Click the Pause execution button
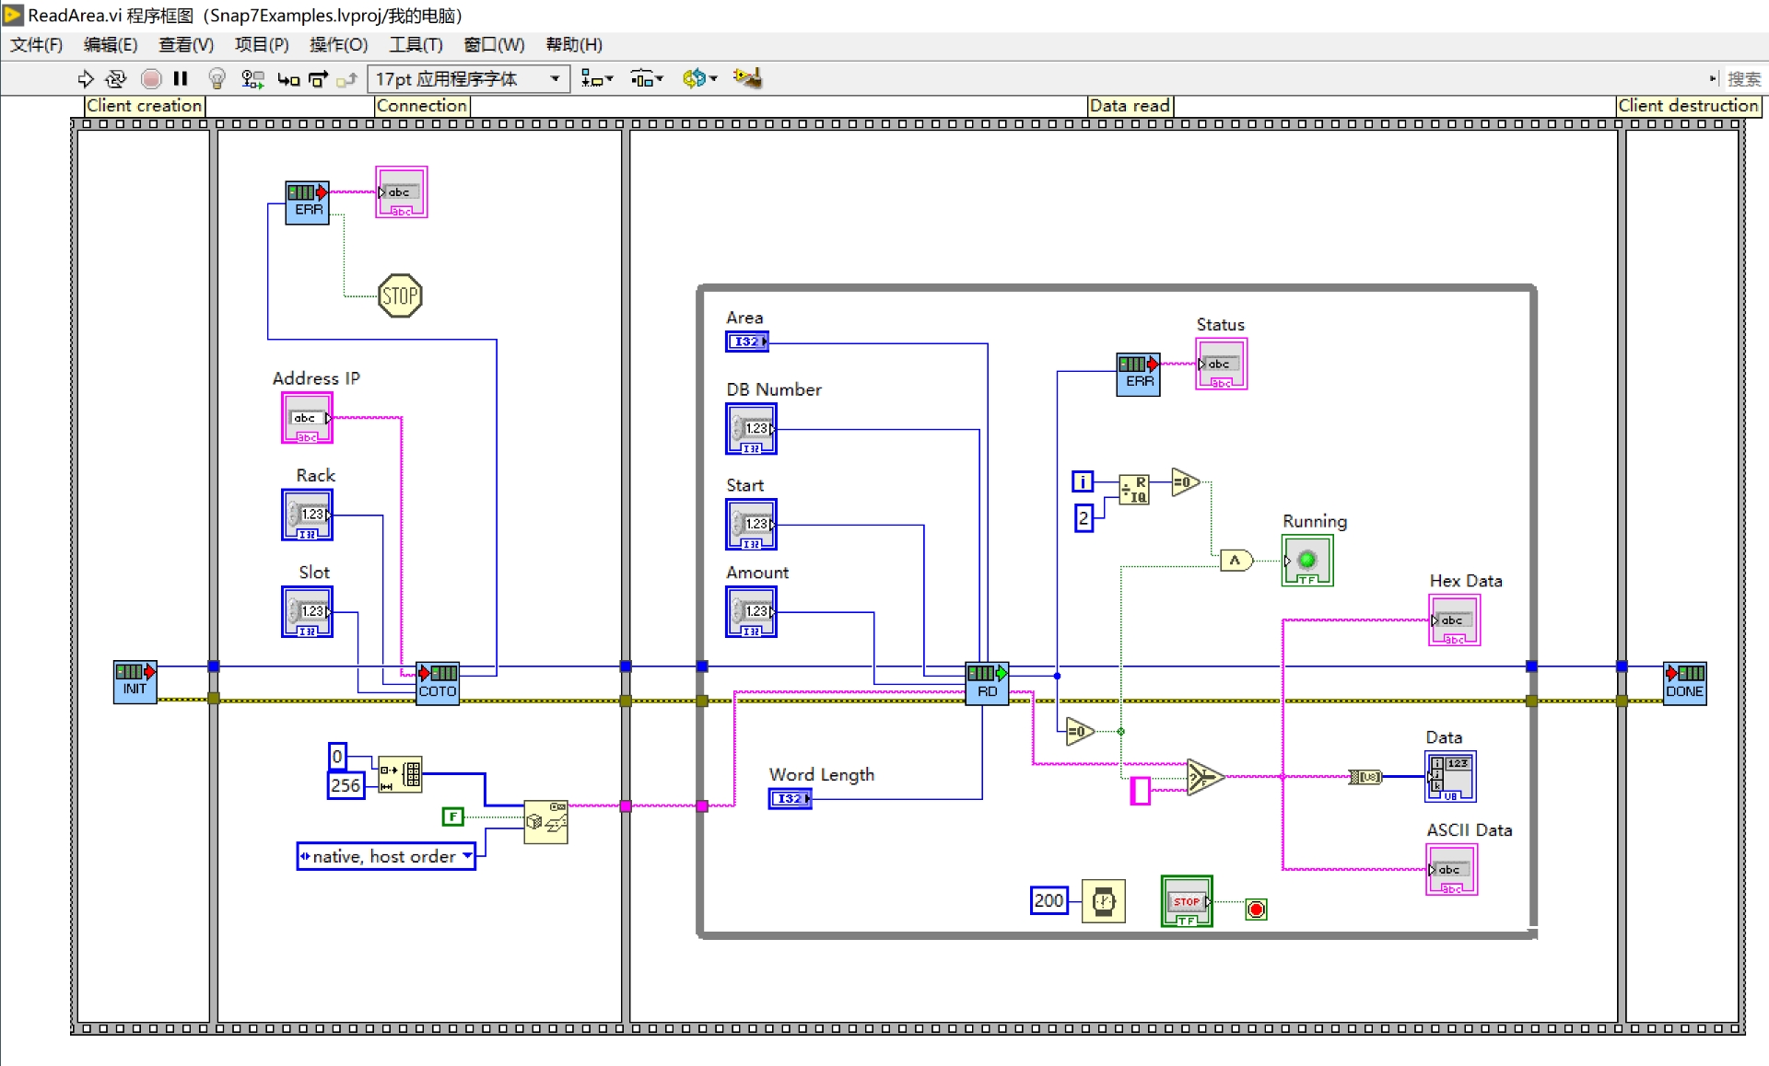The width and height of the screenshot is (1769, 1066). (x=181, y=79)
